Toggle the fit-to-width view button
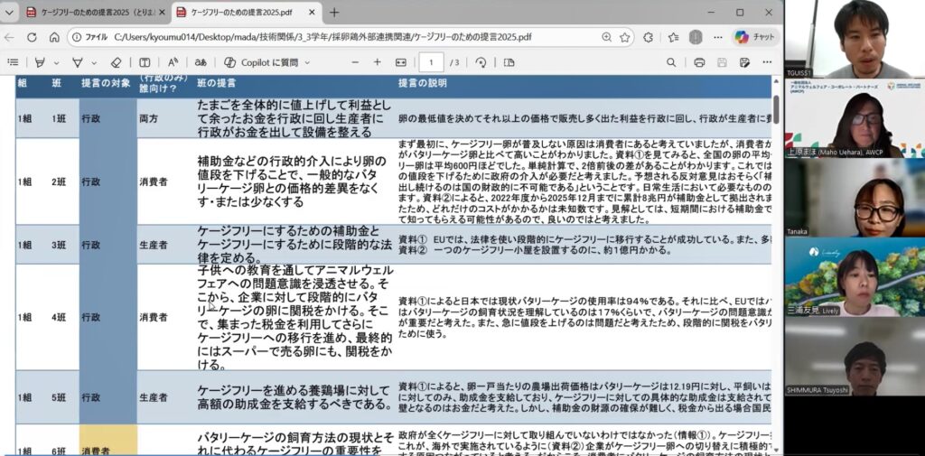The image size is (925, 456). [x=401, y=62]
